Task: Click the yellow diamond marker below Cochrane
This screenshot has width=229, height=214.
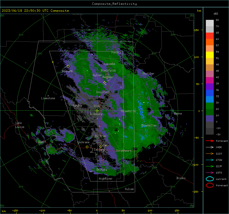Action: coord(87,147)
